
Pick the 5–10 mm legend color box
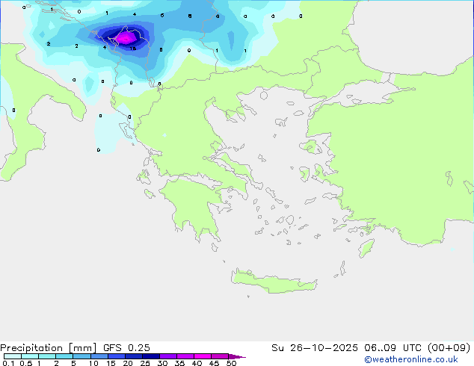click(x=81, y=356)
